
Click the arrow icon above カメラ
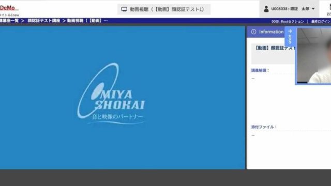coord(290,31)
